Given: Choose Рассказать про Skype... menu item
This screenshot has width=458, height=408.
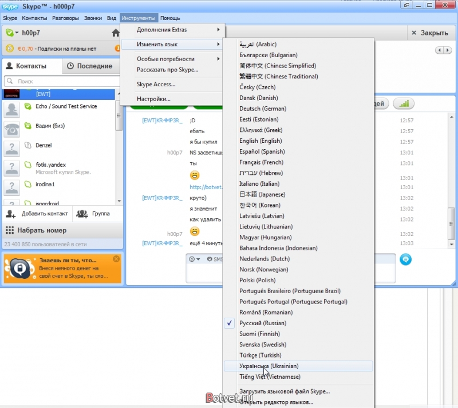Looking at the screenshot, I should pyautogui.click(x=173, y=70).
